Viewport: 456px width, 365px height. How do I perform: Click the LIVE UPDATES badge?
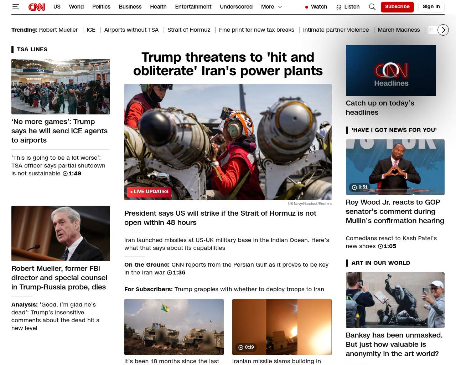coord(149,192)
